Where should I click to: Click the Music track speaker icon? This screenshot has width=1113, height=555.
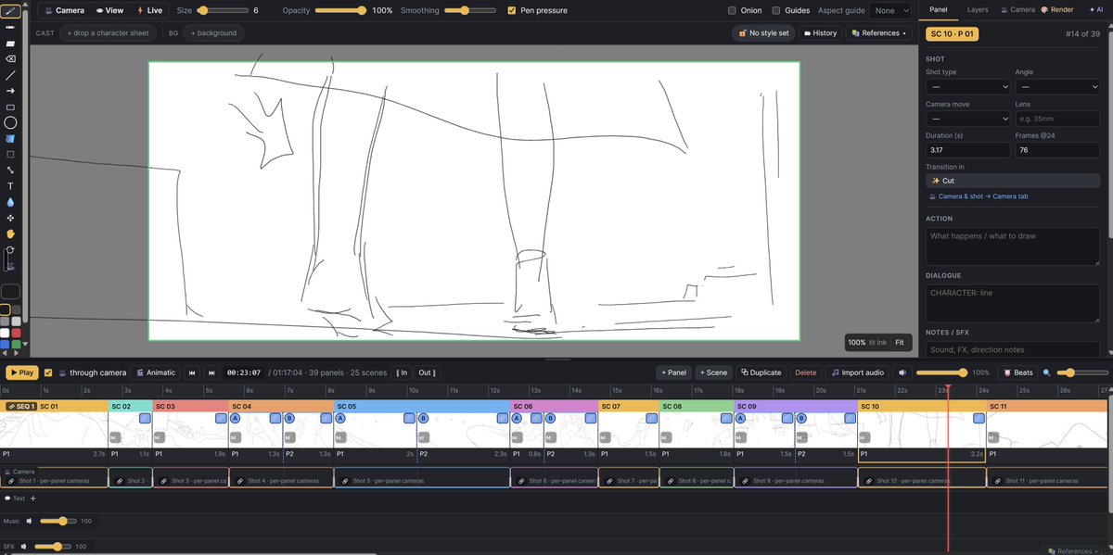pos(31,521)
